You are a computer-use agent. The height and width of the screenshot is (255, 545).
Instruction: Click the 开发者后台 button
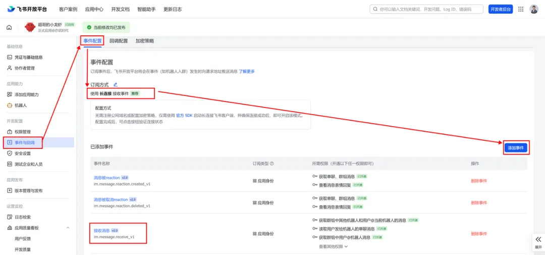point(501,10)
